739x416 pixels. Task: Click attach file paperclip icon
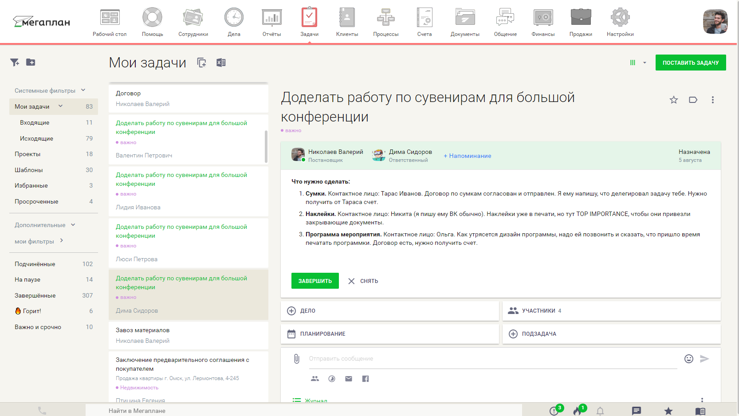(x=297, y=359)
